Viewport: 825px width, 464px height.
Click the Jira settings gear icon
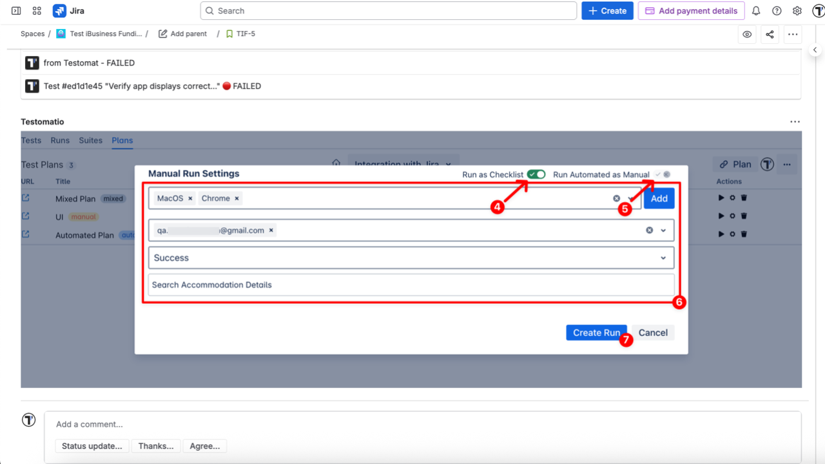[797, 10]
